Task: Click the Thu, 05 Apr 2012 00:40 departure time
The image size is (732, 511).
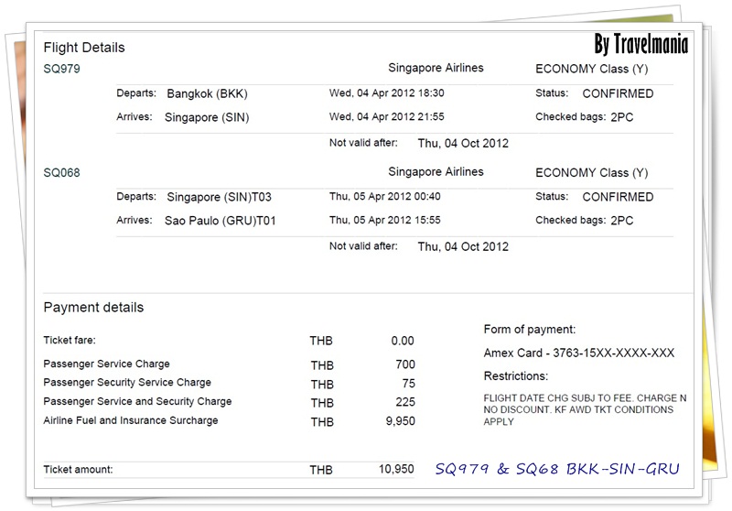Action: [384, 197]
